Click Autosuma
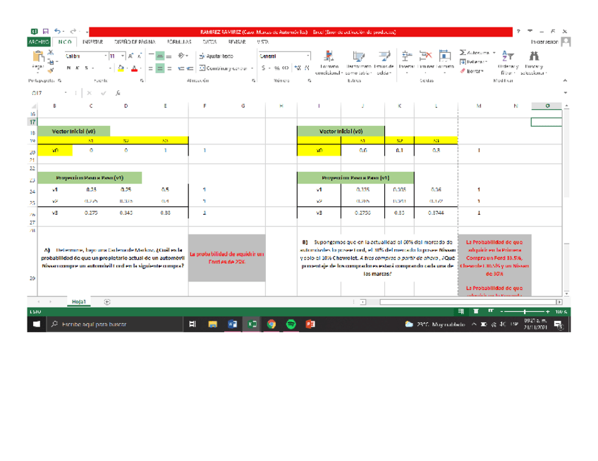 point(475,53)
